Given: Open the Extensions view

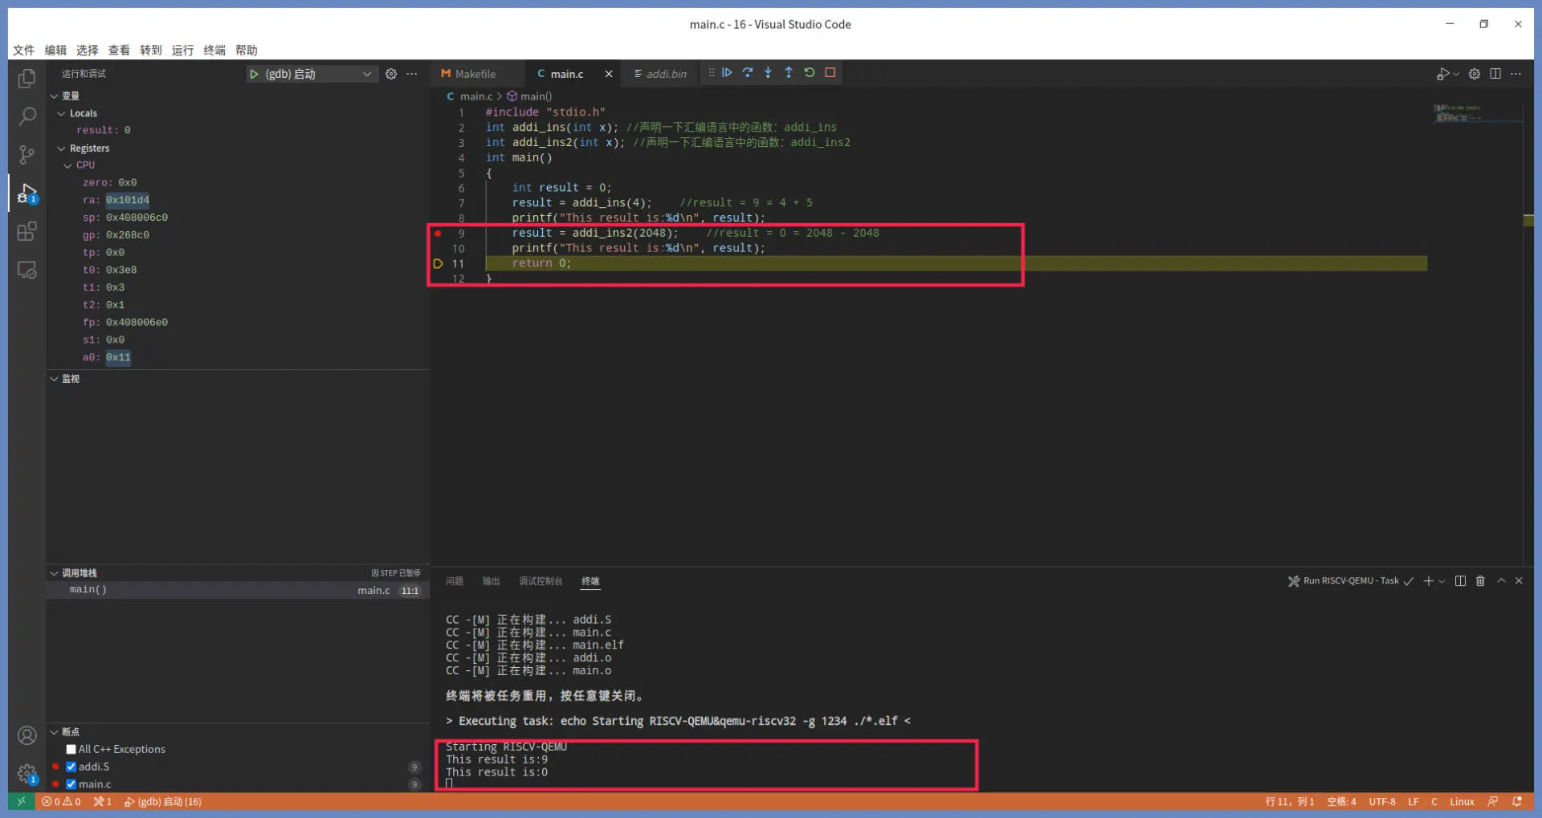Looking at the screenshot, I should [27, 231].
